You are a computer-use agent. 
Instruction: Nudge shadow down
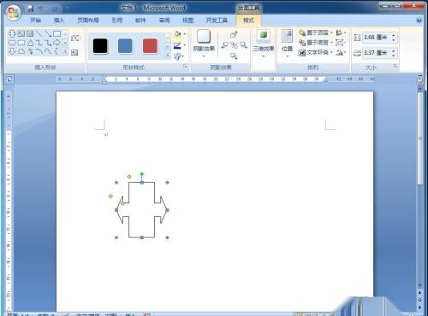click(x=234, y=56)
